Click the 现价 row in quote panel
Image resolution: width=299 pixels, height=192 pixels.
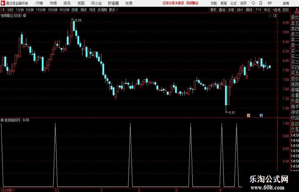pyautogui.click(x=295, y=79)
